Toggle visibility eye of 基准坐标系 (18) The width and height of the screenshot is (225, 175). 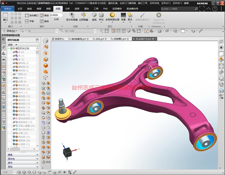pyautogui.click(x=14, y=119)
